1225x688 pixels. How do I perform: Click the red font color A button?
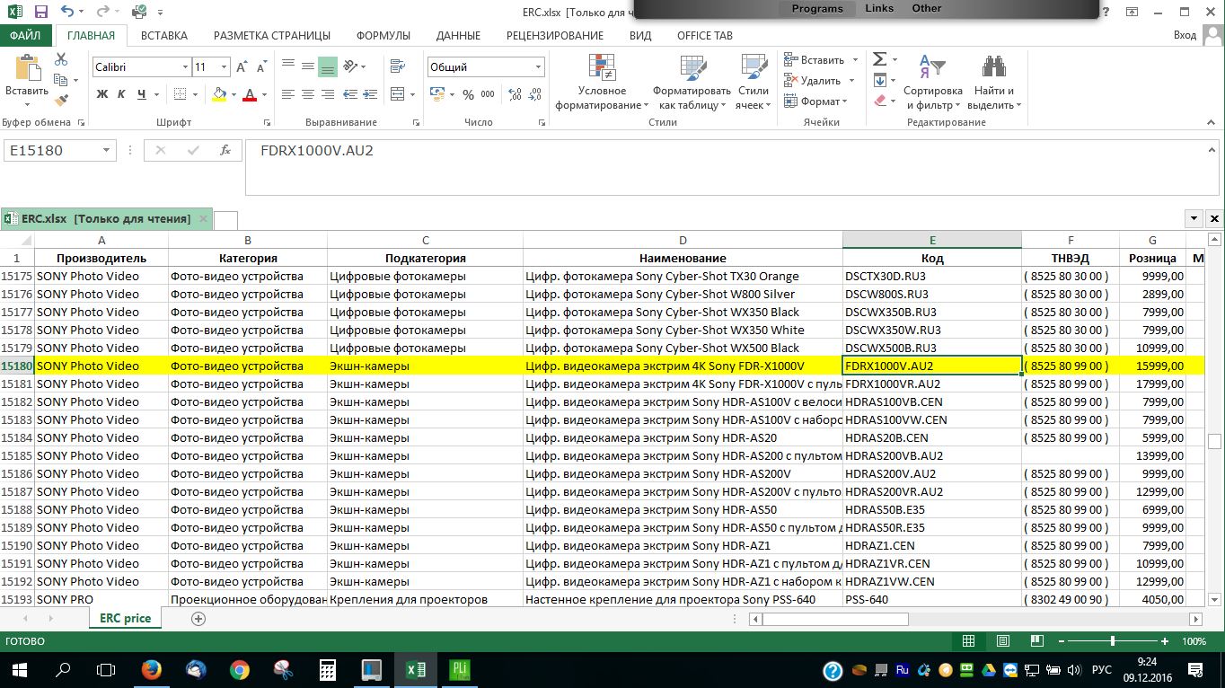[x=250, y=94]
